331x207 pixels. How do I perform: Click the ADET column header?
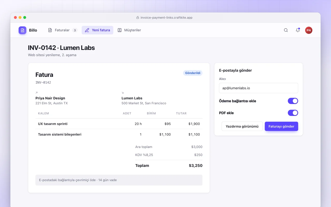[127, 113]
